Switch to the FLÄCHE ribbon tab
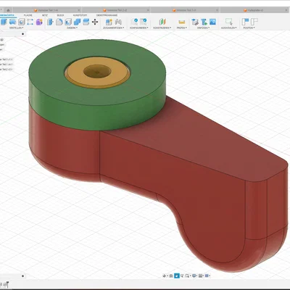 click(x=28, y=15)
